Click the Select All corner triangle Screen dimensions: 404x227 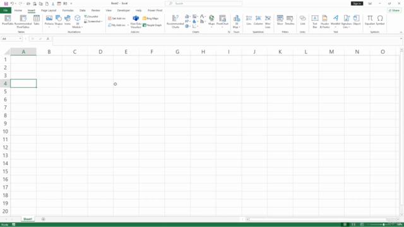[x=7, y=52]
